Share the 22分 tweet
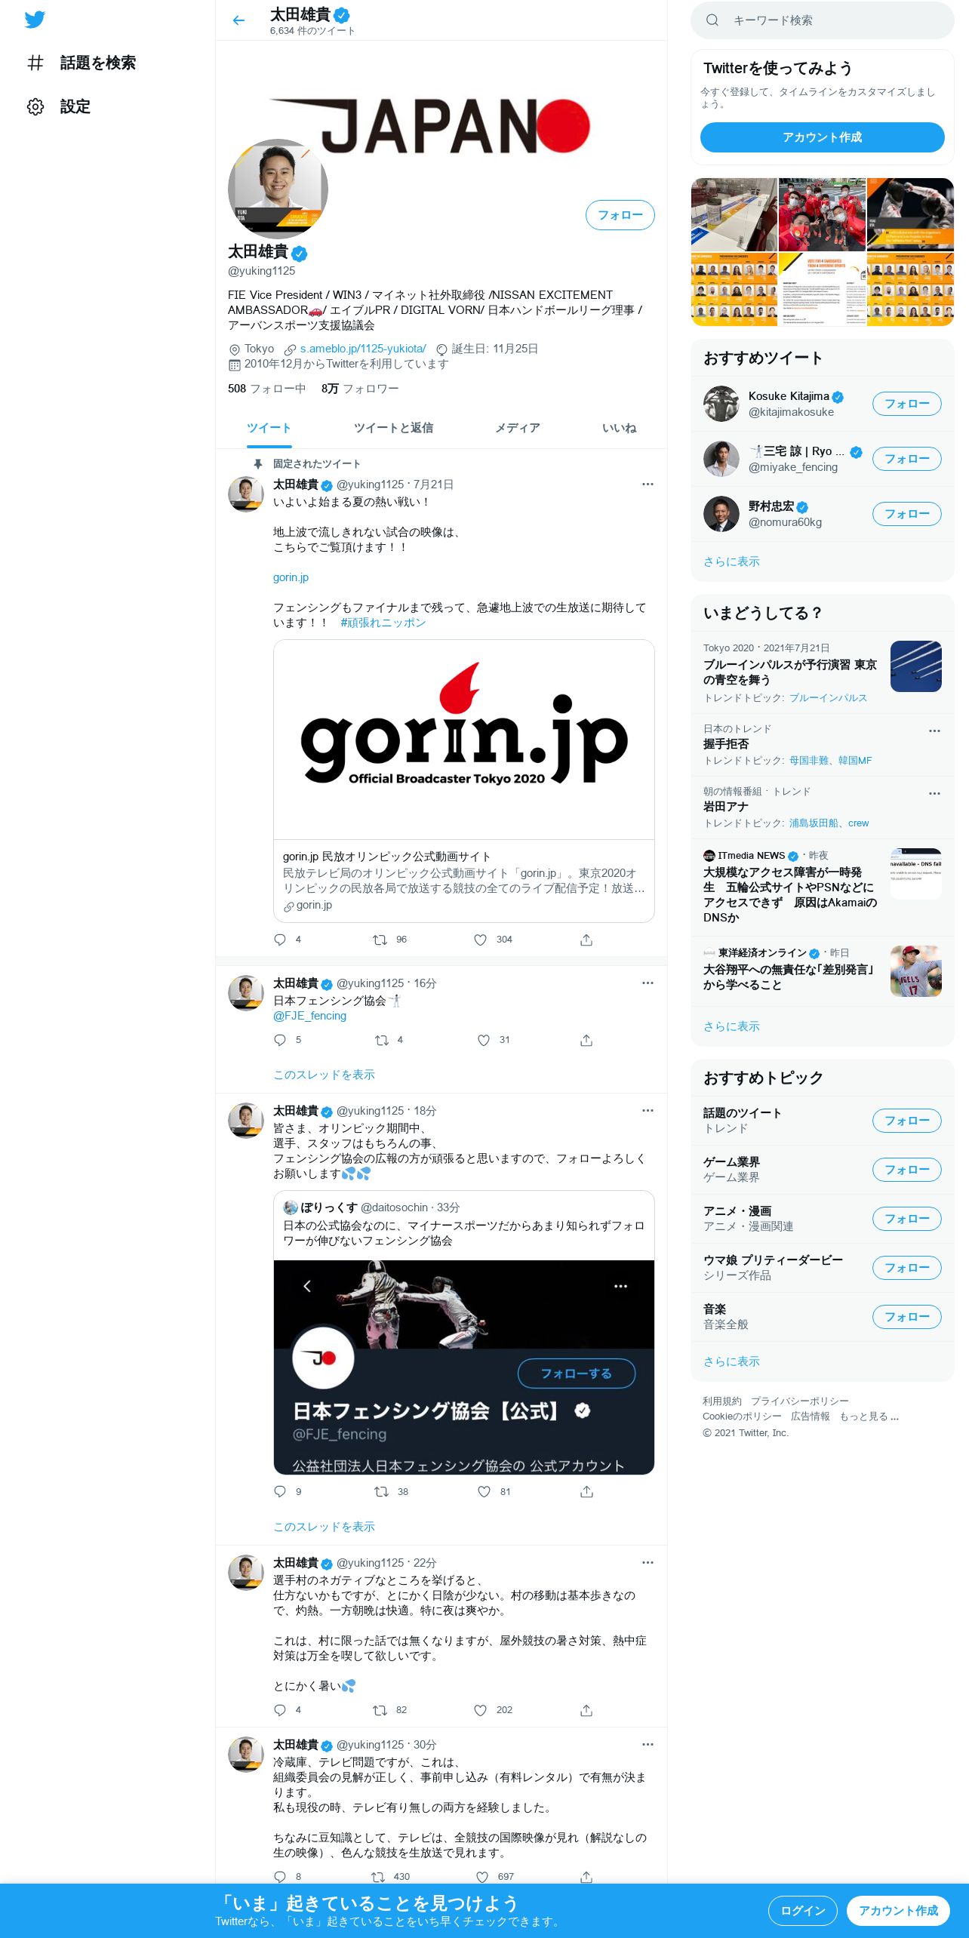The image size is (969, 1938). (x=586, y=1710)
